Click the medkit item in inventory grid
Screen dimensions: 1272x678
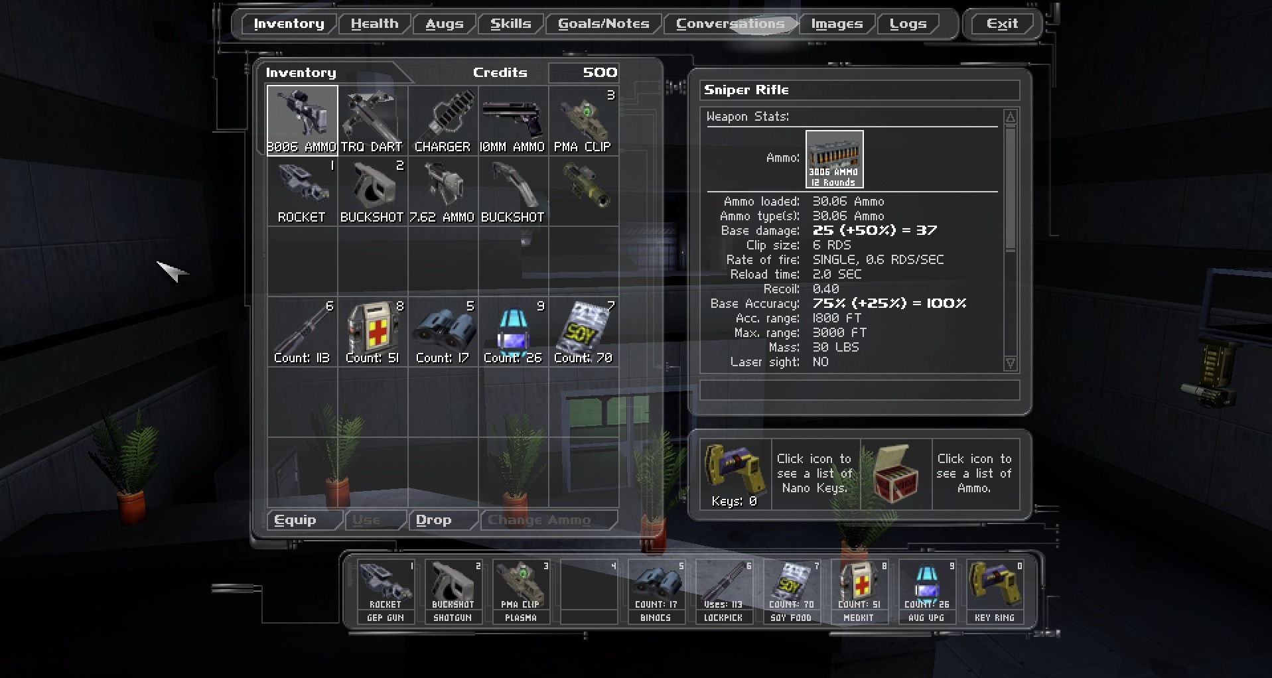click(x=372, y=331)
